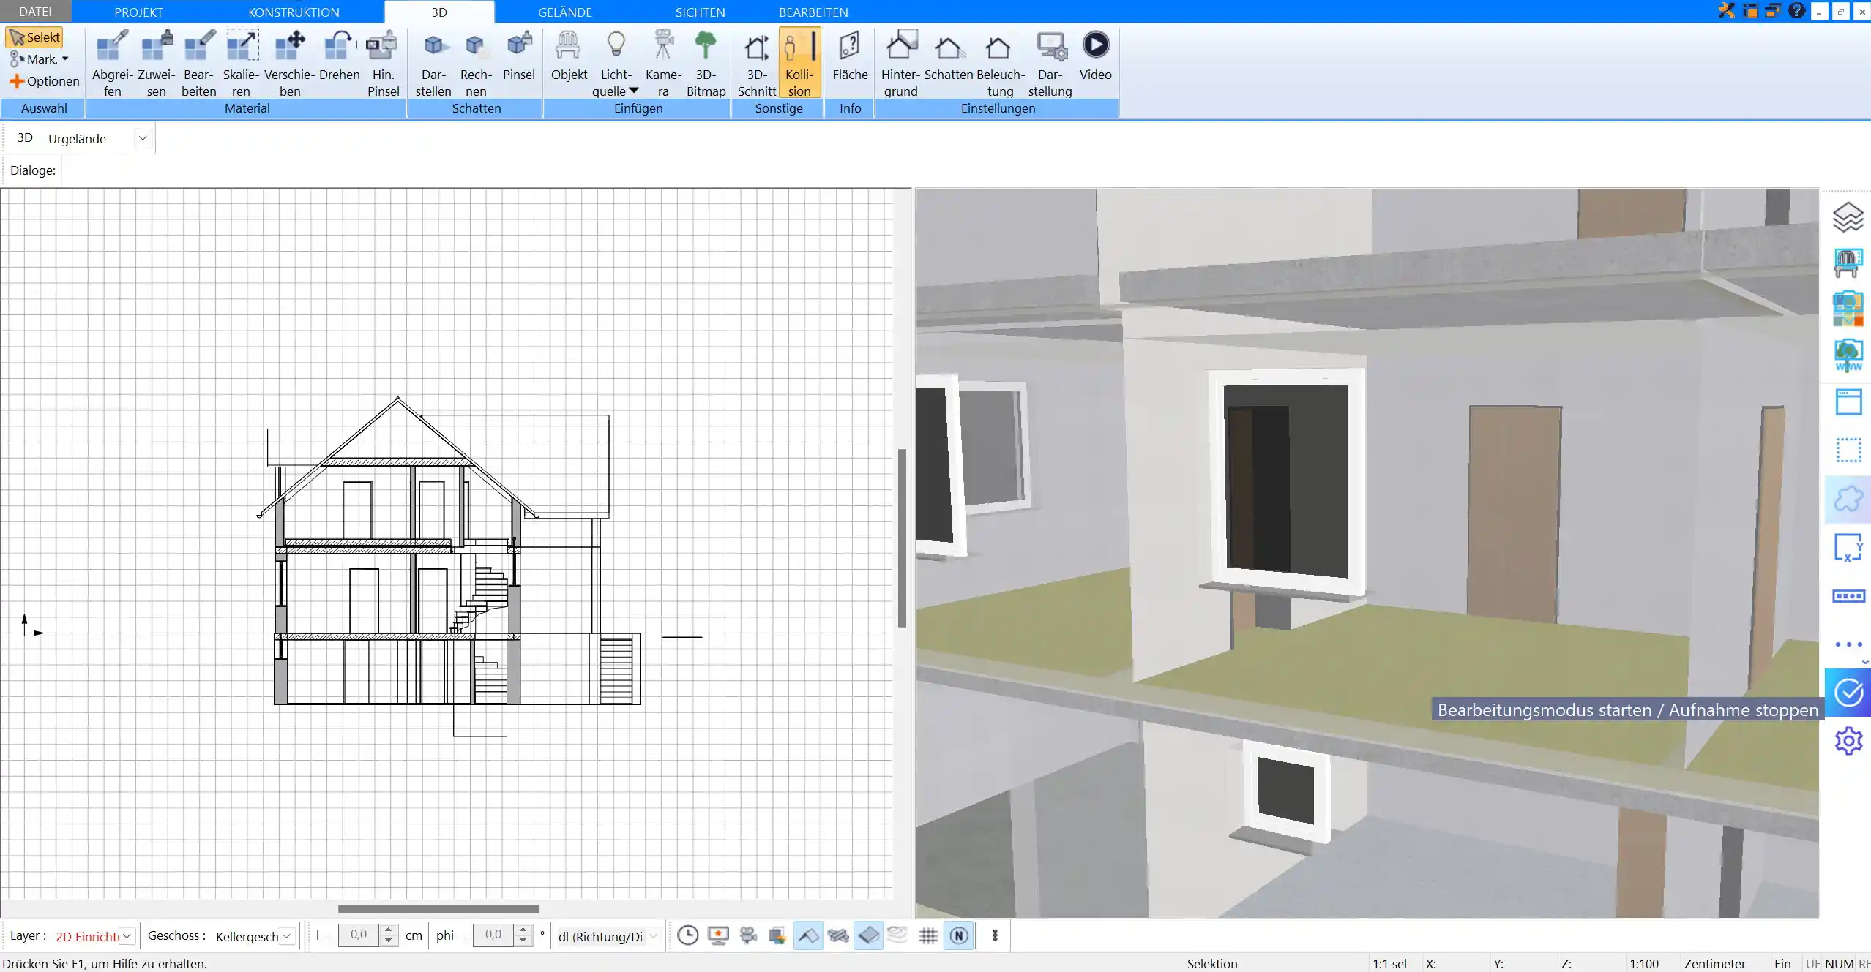This screenshot has height=972, width=1871.
Task: Insert a 3D-Bitmap tree
Action: coord(706,63)
